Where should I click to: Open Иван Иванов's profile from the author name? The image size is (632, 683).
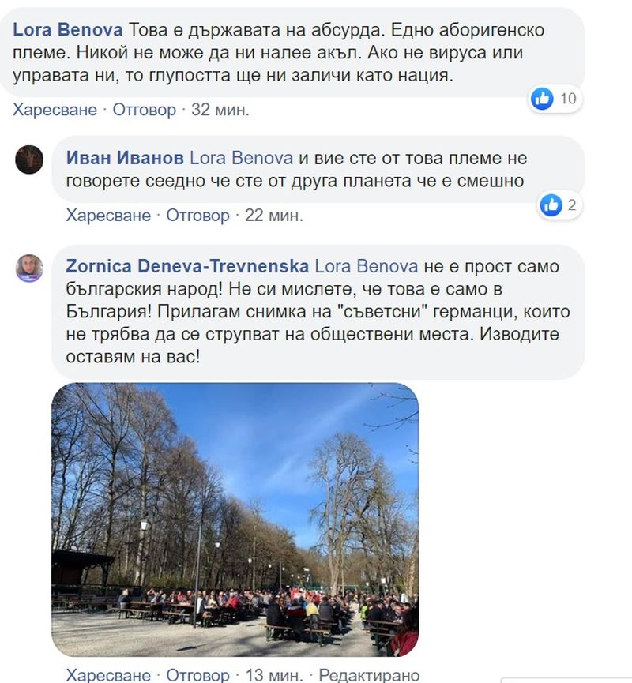click(x=125, y=158)
